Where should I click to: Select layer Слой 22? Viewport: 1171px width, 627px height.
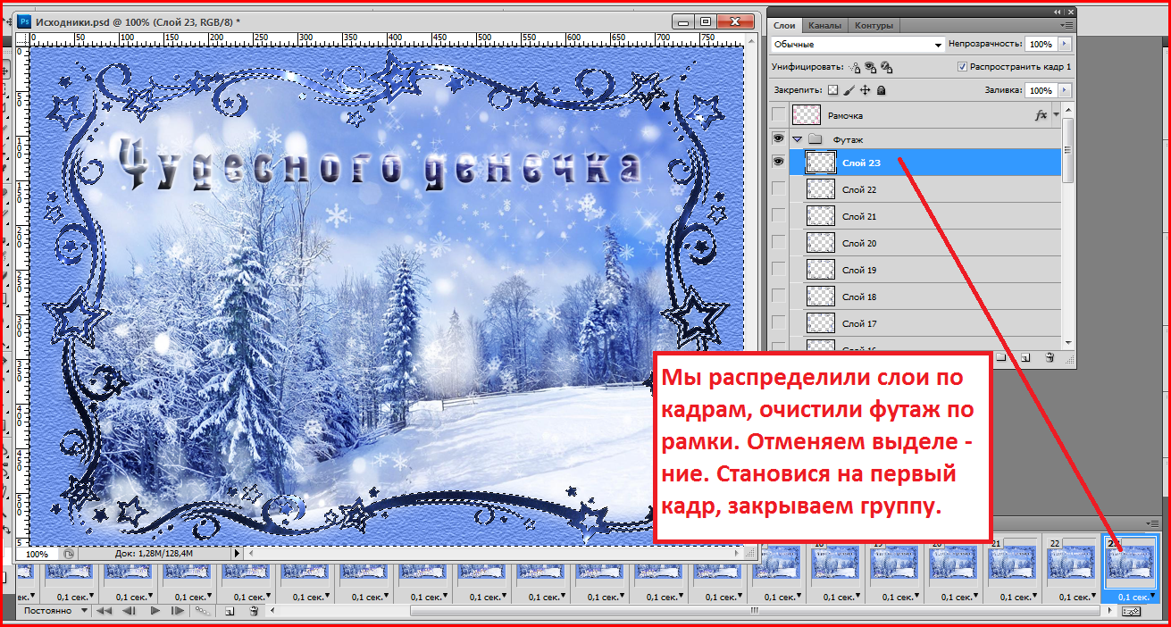(x=925, y=189)
